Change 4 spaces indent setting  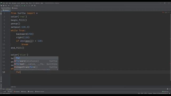point(150,93)
